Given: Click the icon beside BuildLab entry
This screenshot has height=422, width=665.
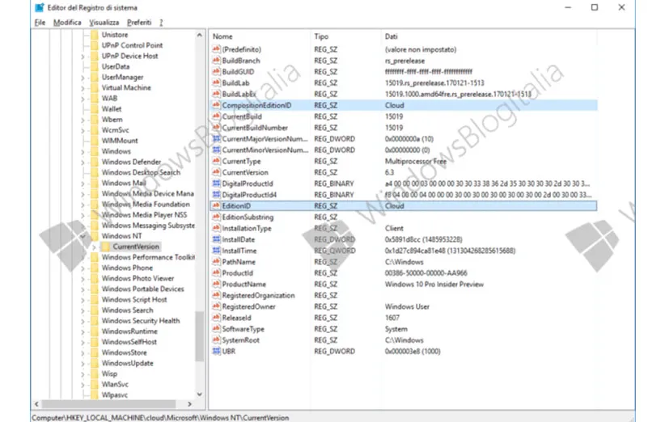Looking at the screenshot, I should (x=216, y=83).
